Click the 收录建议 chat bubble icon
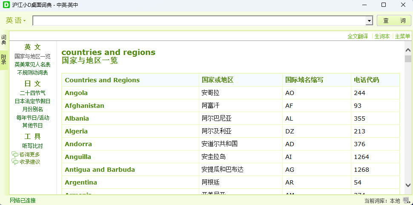The width and height of the screenshot is (413, 205). tap(15, 162)
